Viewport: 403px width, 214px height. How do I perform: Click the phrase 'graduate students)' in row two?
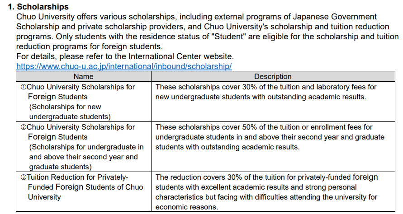61,167
